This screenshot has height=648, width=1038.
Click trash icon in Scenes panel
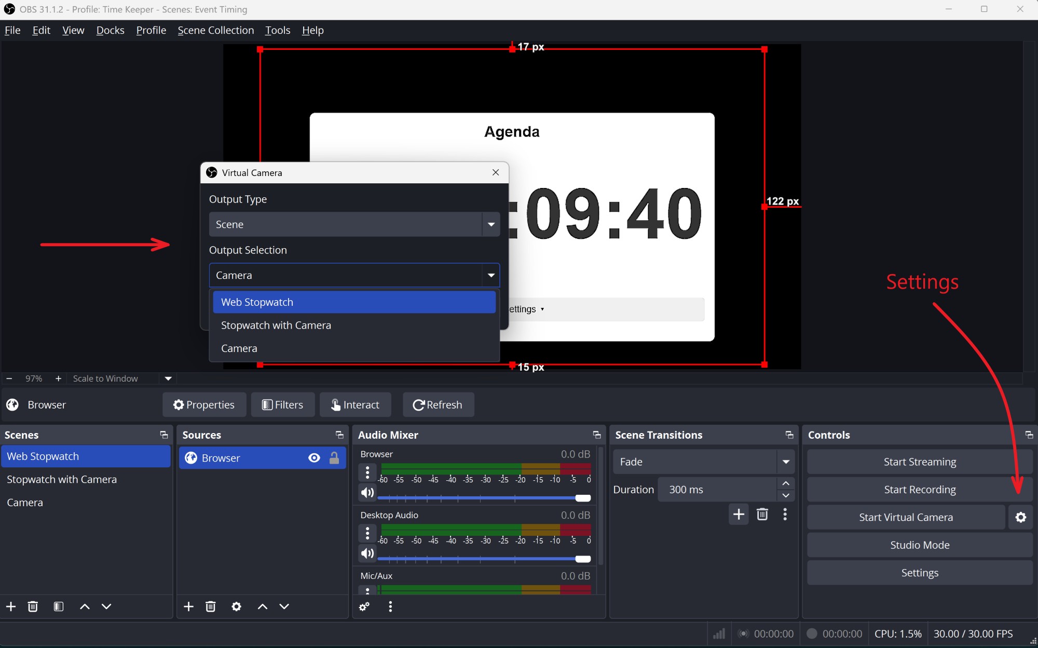click(33, 606)
